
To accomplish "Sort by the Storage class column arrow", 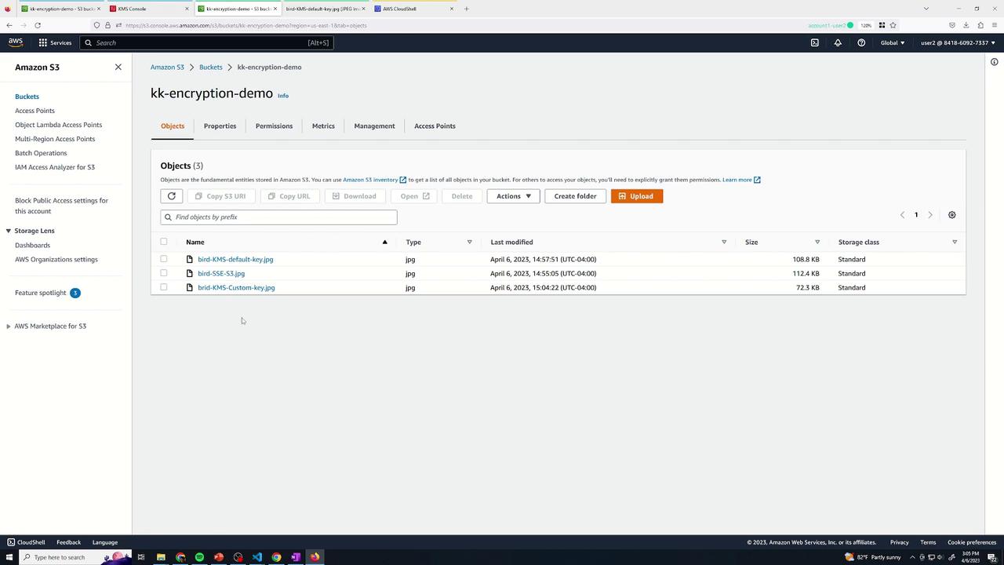I will point(955,242).
